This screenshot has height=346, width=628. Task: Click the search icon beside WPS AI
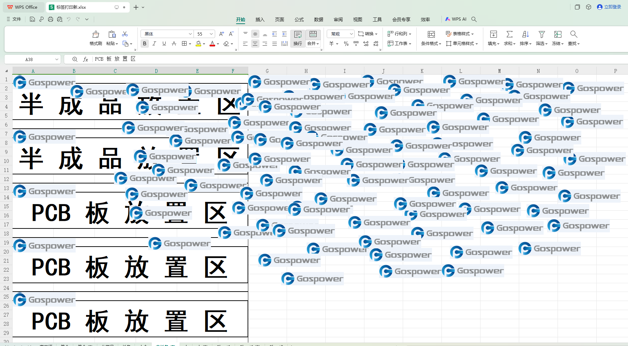(474, 19)
